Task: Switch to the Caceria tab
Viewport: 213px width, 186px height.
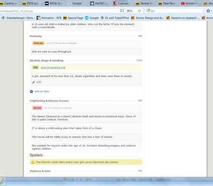Action: (10, 3)
